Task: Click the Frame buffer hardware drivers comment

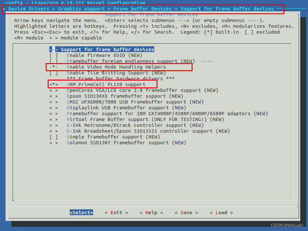Action: pyautogui.click(x=121, y=78)
